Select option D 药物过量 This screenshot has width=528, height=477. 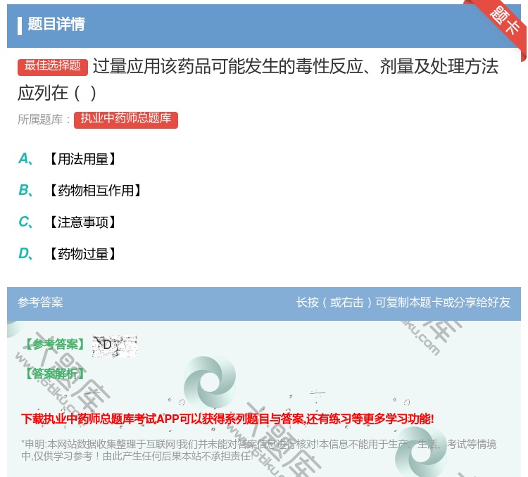[x=67, y=254]
